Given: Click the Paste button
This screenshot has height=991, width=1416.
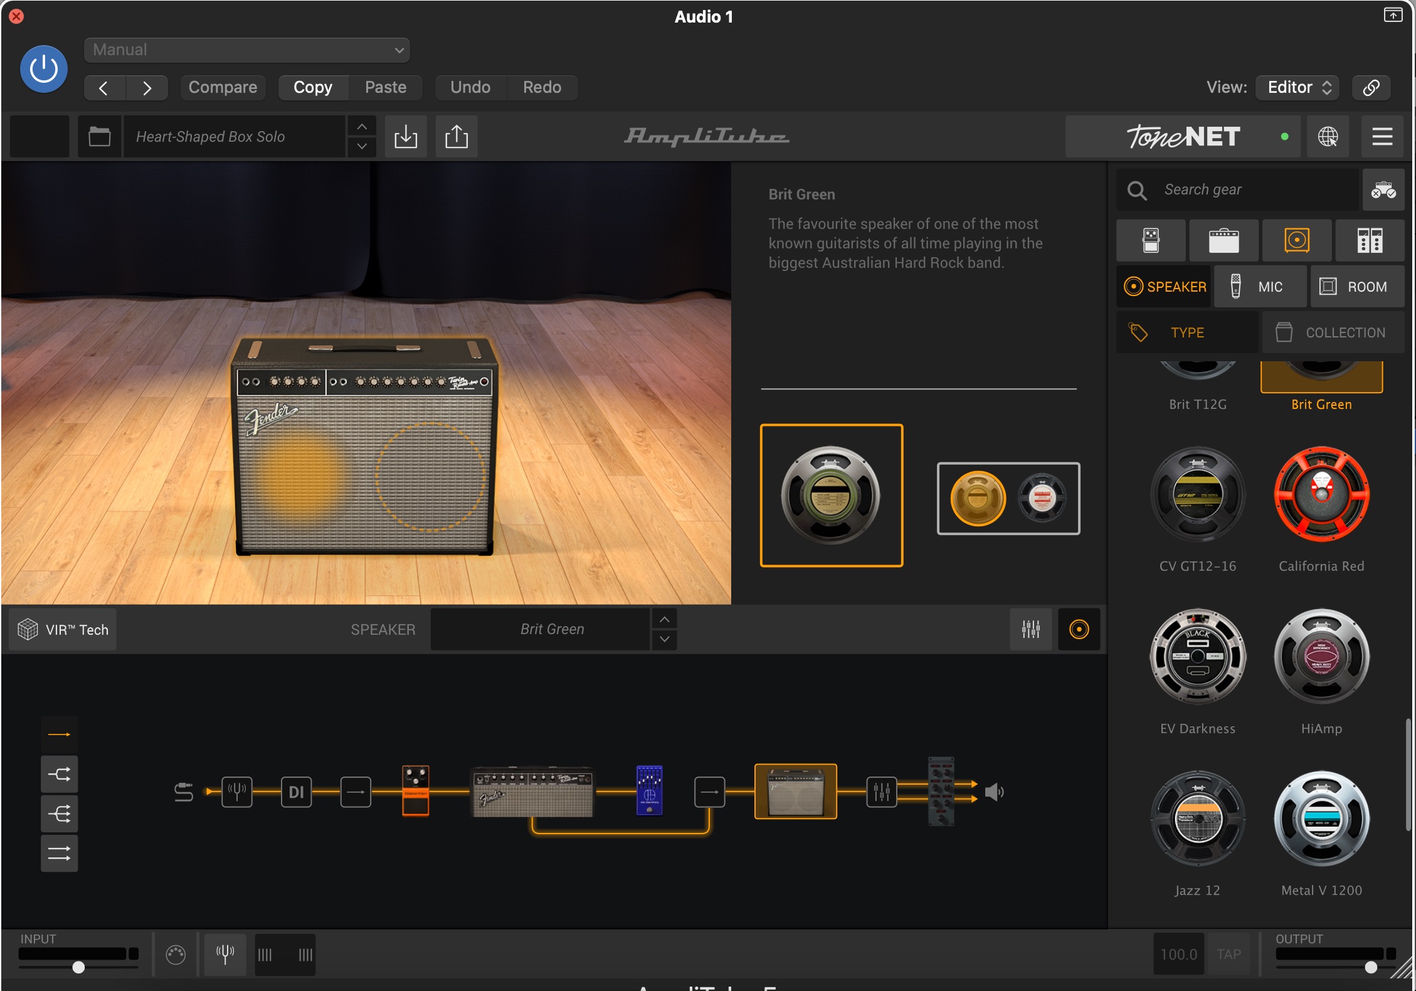Looking at the screenshot, I should (386, 87).
